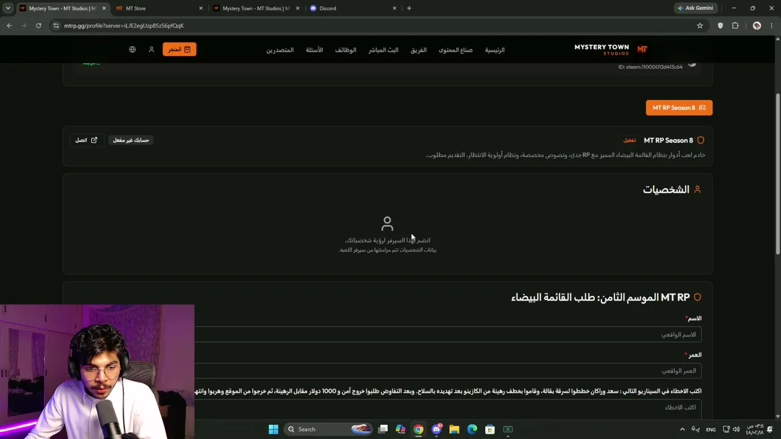Open the Xbox Game Bar taskbar icon
Image resolution: width=781 pixels, height=439 pixels.
point(508,429)
